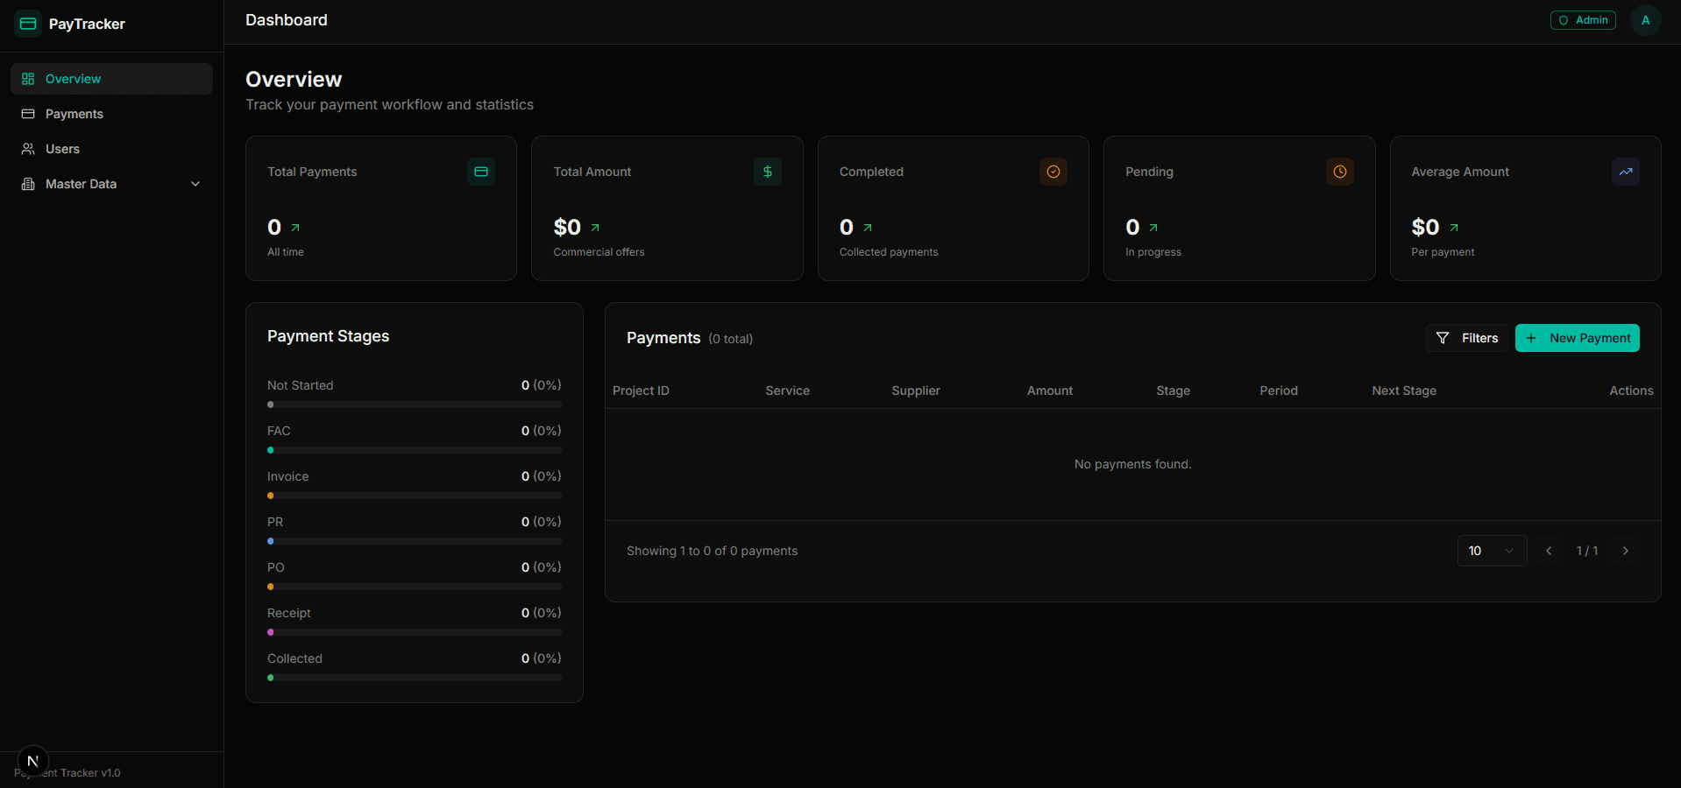Click the 'Commercial offers' caption
This screenshot has height=788, width=1681.
click(x=599, y=252)
